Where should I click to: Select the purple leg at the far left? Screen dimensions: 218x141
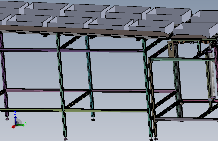4,75
